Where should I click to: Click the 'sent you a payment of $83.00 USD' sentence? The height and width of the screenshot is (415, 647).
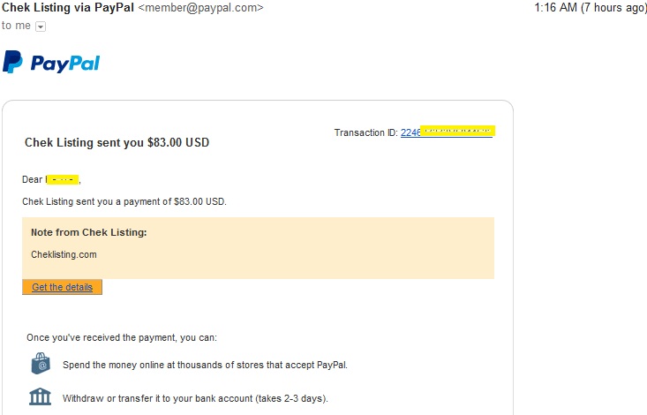pyautogui.click(x=124, y=201)
